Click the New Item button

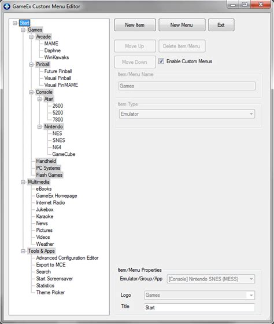click(x=135, y=25)
